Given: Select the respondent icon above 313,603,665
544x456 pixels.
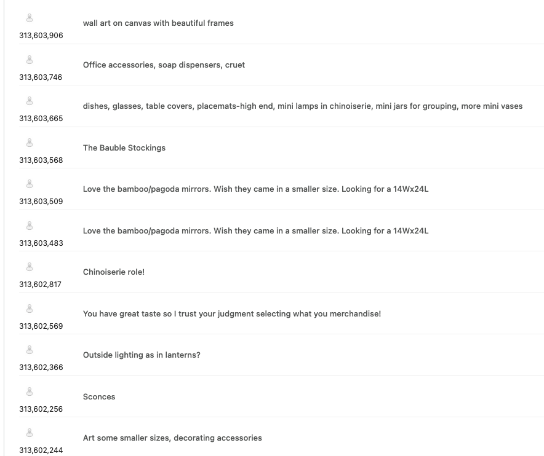Looking at the screenshot, I should (x=30, y=101).
